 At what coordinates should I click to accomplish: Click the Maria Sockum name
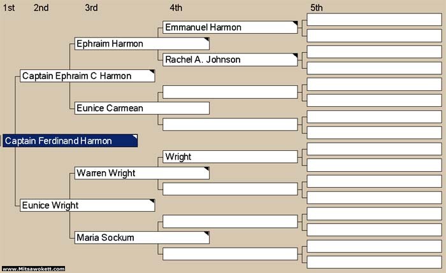point(106,237)
